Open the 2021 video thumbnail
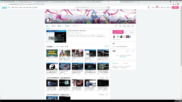Viewport: 182px width, 102px height. (52, 53)
